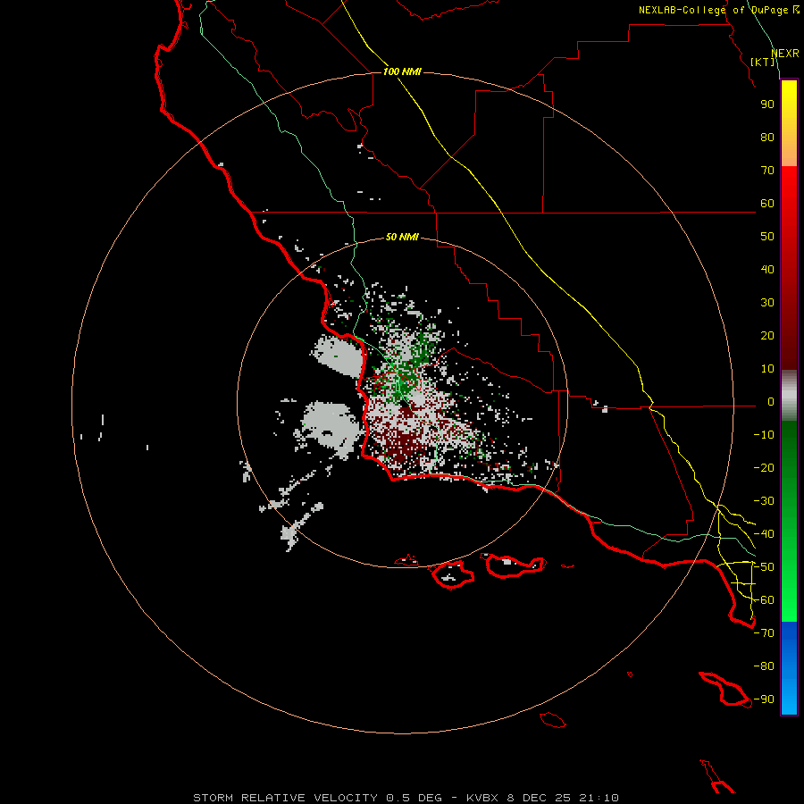Click the bright green color bar segment
Screen dimensions: 804x804
(x=789, y=521)
